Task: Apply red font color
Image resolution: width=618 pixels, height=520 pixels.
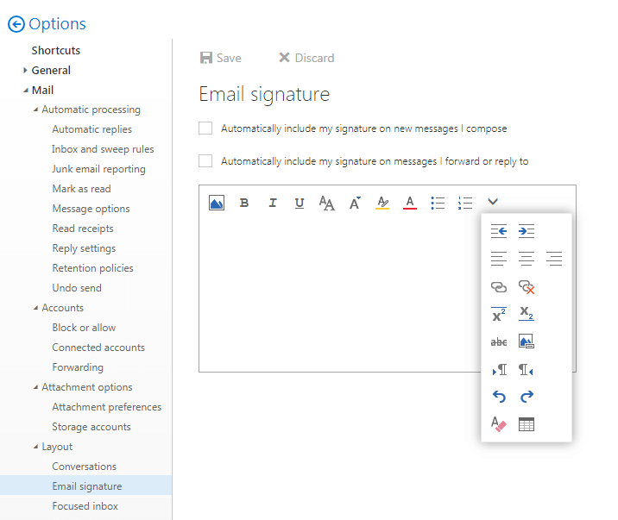Action: tap(410, 203)
